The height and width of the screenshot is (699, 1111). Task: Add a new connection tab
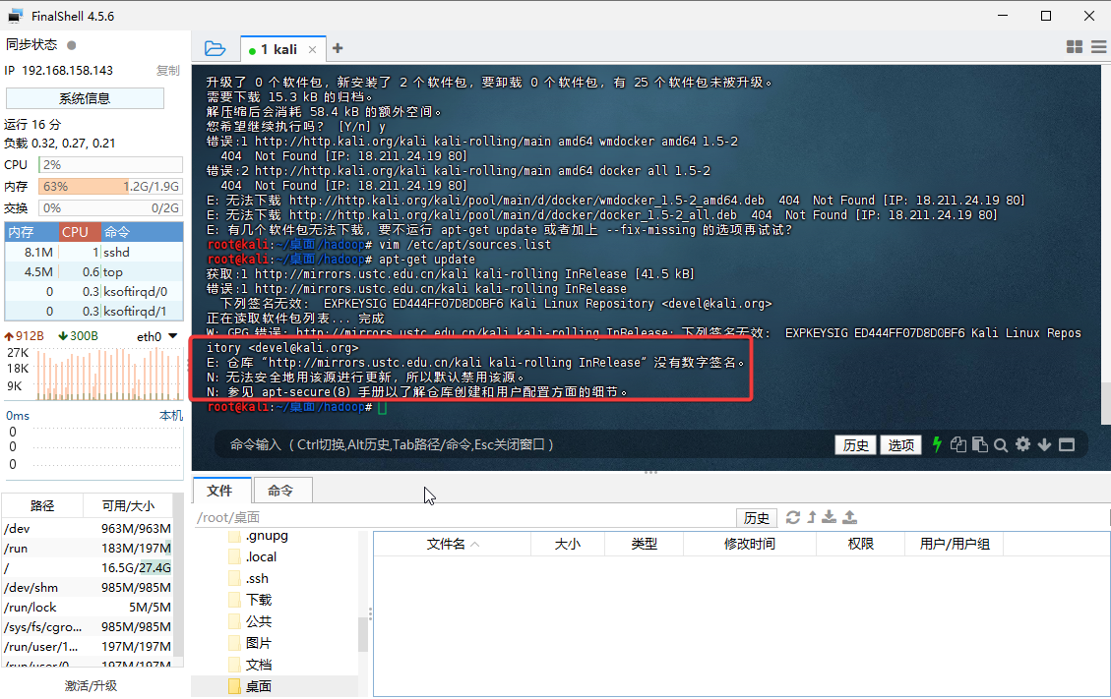tap(338, 48)
